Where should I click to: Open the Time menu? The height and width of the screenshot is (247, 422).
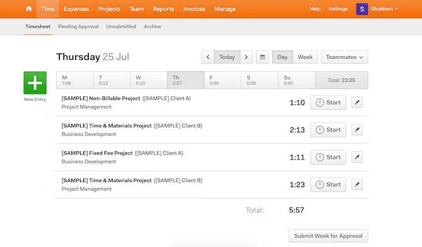click(x=48, y=9)
